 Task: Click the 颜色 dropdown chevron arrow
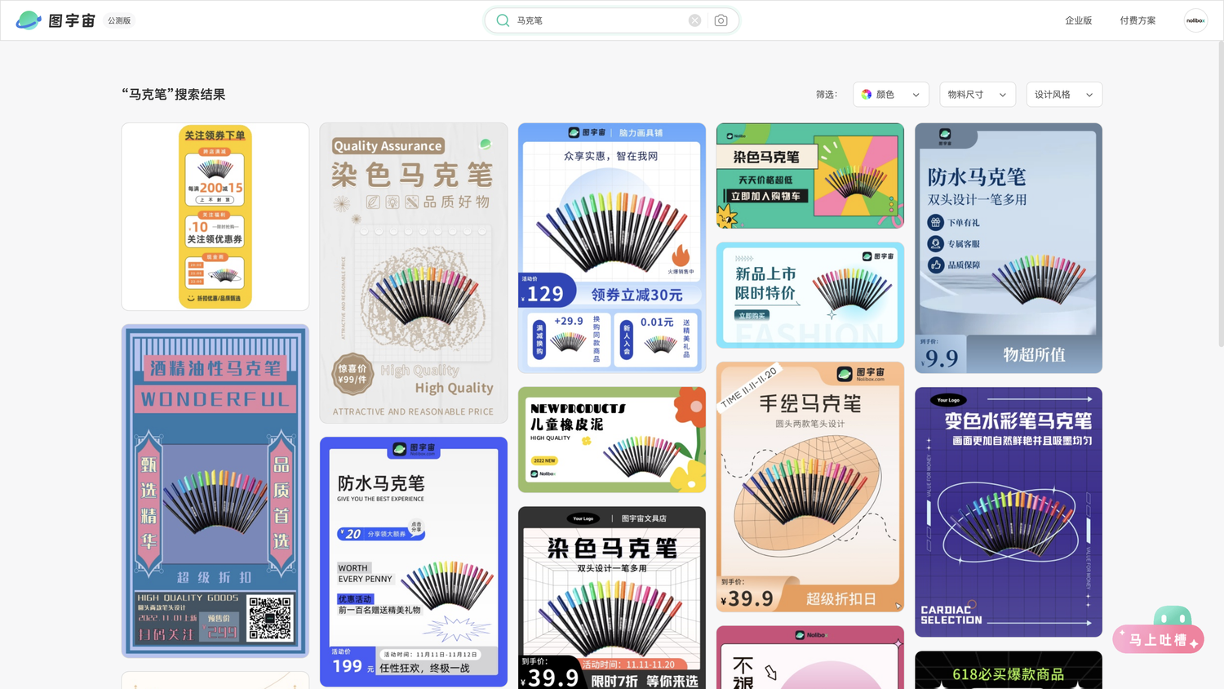coord(916,96)
